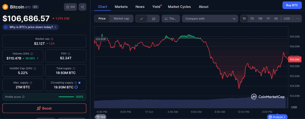Switch to the About tab

pos(204,7)
